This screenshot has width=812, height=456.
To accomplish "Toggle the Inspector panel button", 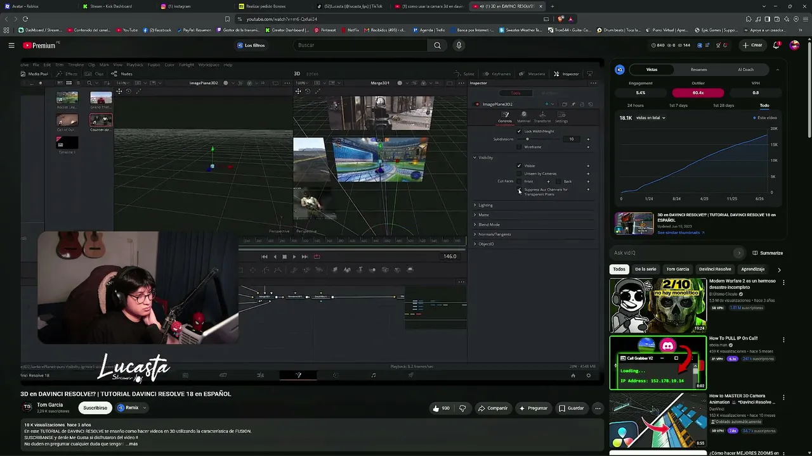I will pyautogui.click(x=566, y=73).
